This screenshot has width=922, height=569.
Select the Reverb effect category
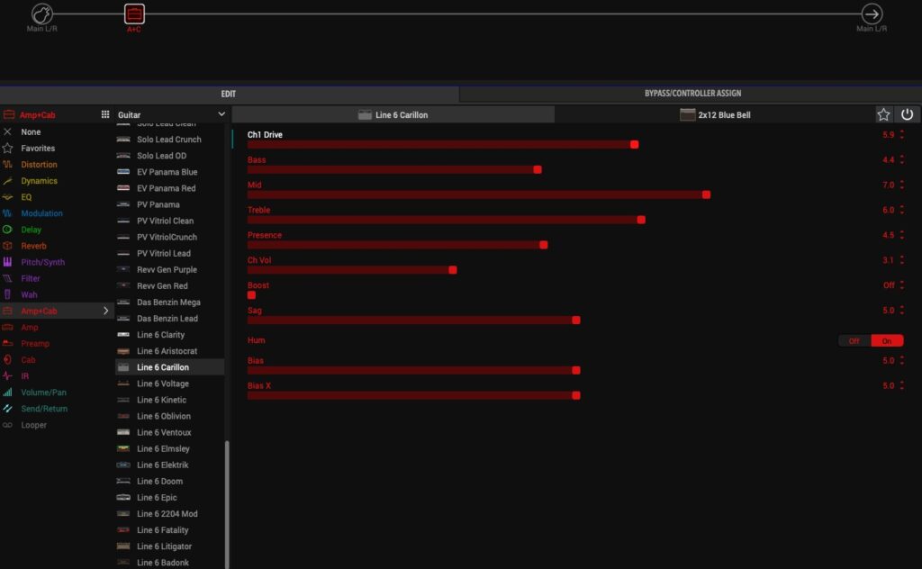coord(33,246)
